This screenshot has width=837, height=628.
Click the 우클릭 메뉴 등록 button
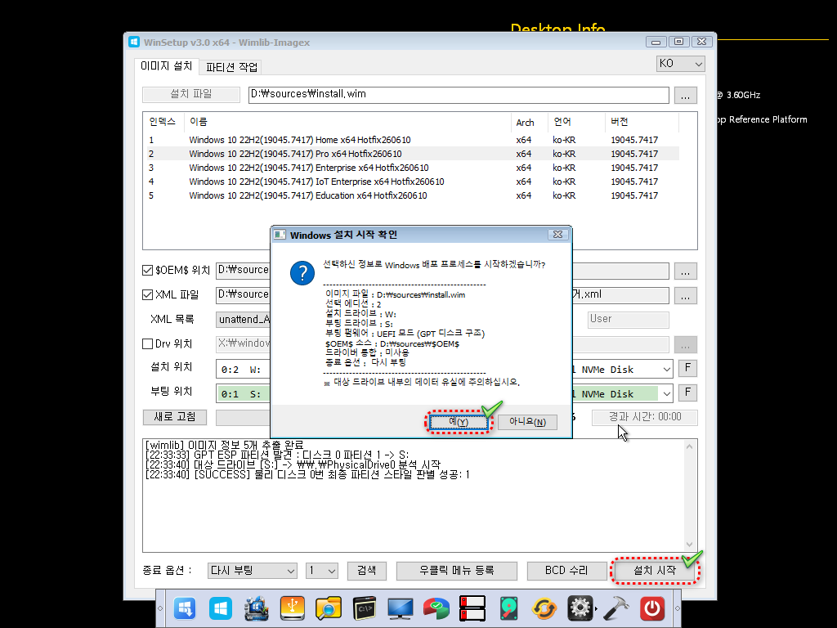456,570
